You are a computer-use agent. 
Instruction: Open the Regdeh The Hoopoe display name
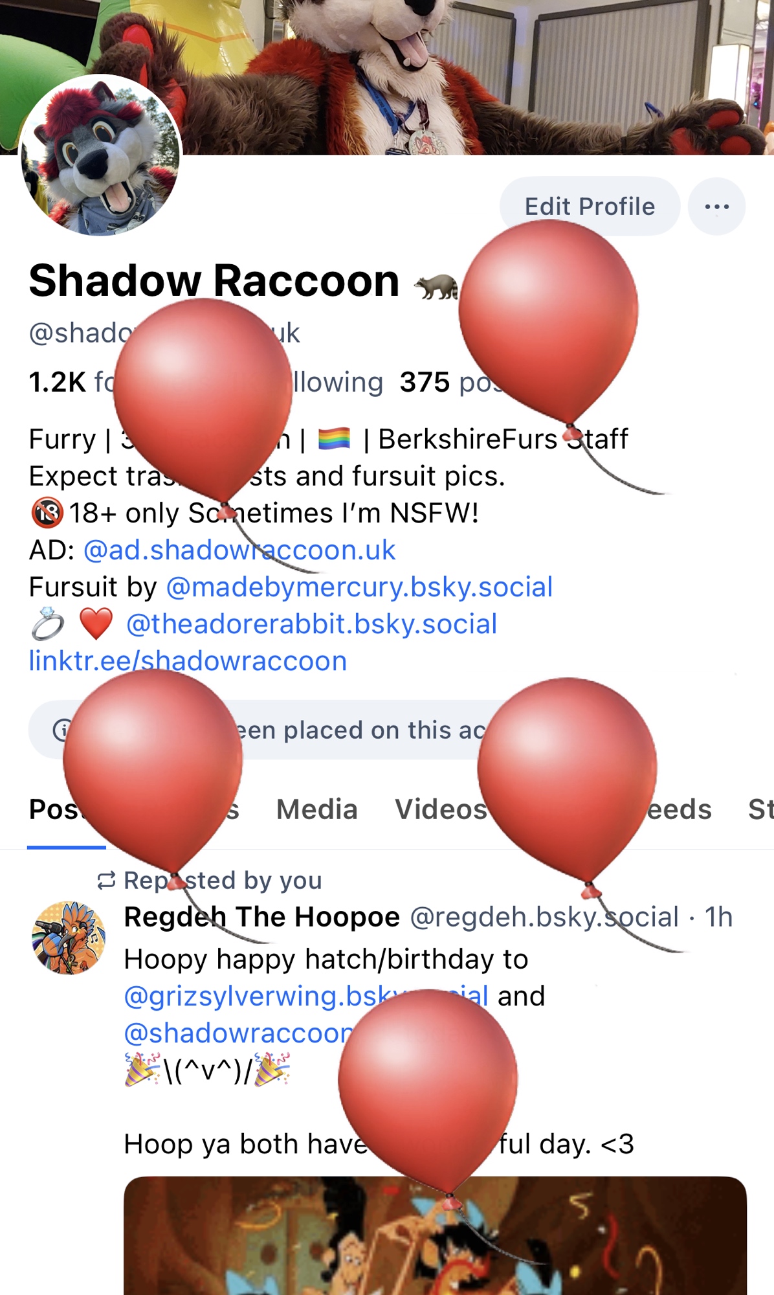261,917
